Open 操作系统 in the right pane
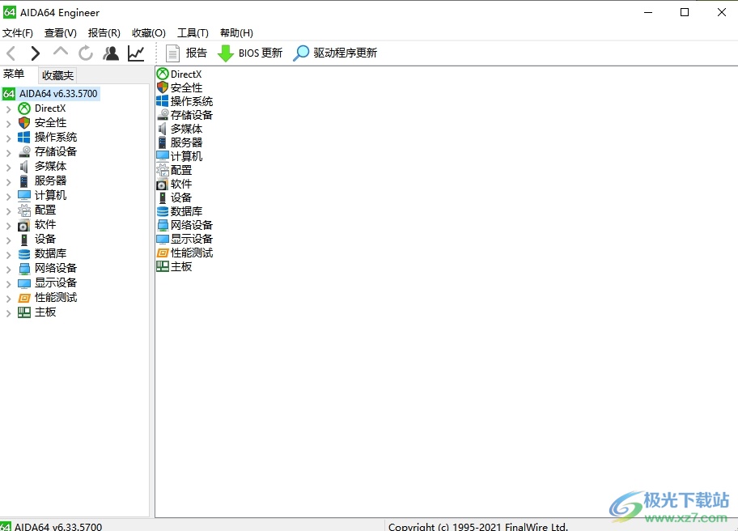Screen dimensions: 738x531 (x=184, y=101)
